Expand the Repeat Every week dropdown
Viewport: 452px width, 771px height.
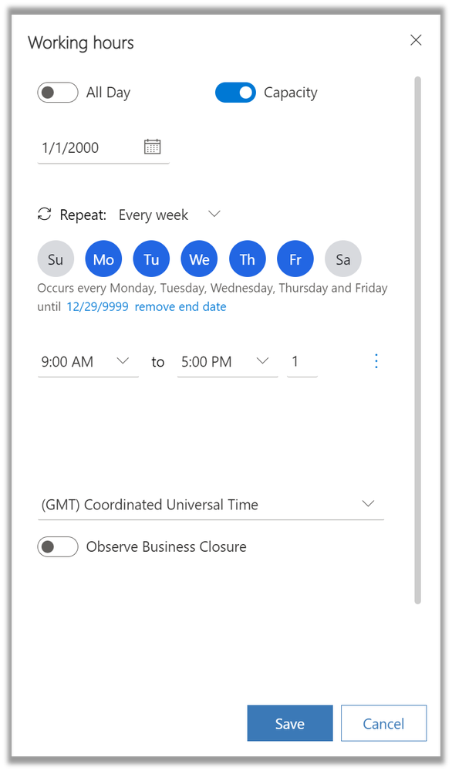170,215
